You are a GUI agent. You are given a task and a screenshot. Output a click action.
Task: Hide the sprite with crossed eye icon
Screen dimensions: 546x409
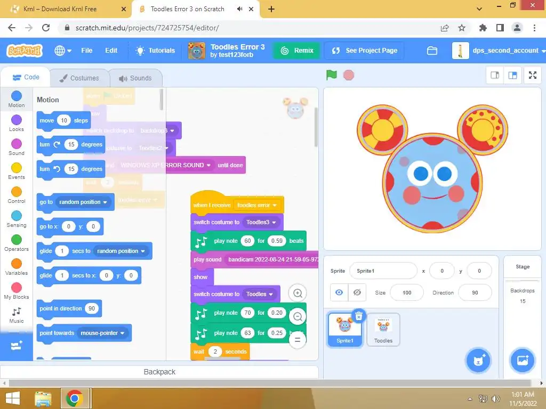[357, 292]
